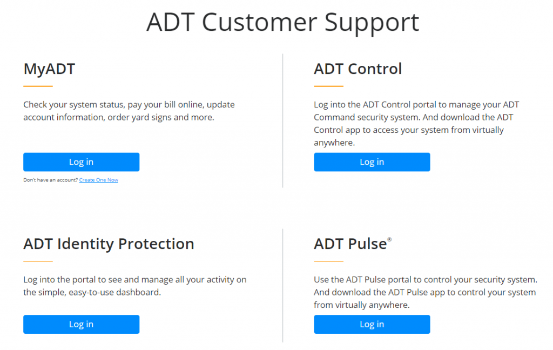
Task: Select the ADT Identity Protection heading
Action: click(109, 244)
